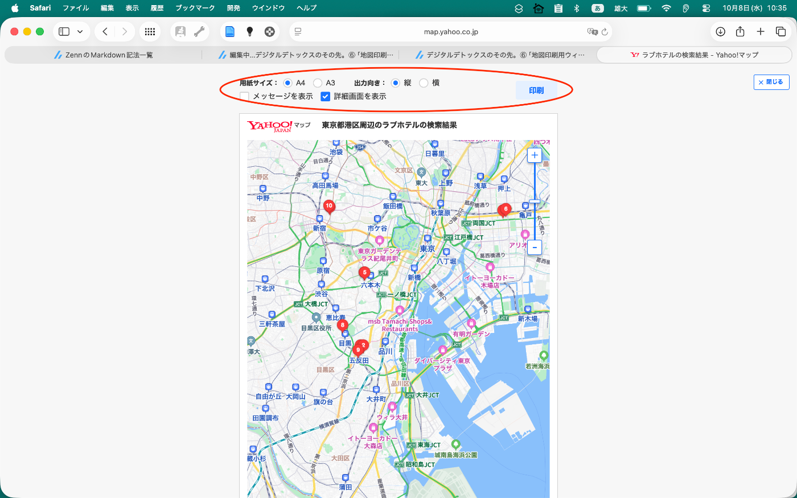This screenshot has height=498, width=797.
Task: Open the Share icon in Safari toolbar
Action: (x=740, y=32)
